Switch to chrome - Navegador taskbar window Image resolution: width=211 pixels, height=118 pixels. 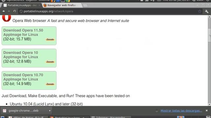coord(110,117)
